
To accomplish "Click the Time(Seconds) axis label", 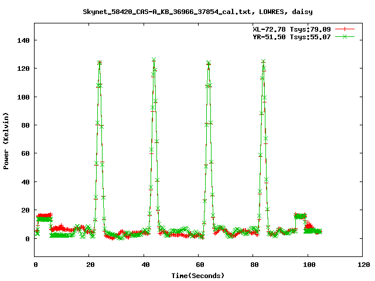I will coord(198,276).
